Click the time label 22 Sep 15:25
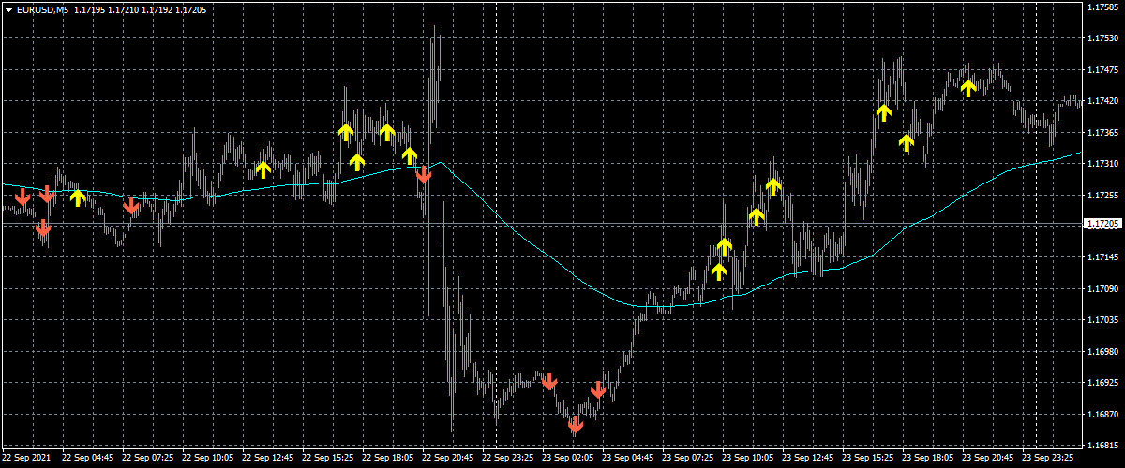 click(x=327, y=459)
